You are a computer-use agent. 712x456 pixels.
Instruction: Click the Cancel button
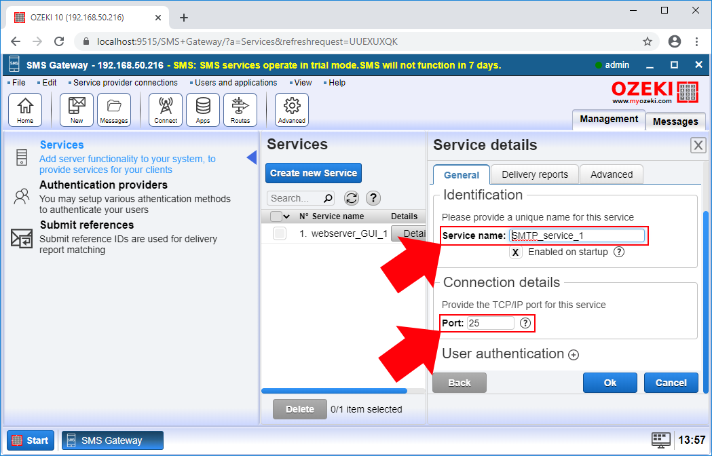tap(671, 383)
